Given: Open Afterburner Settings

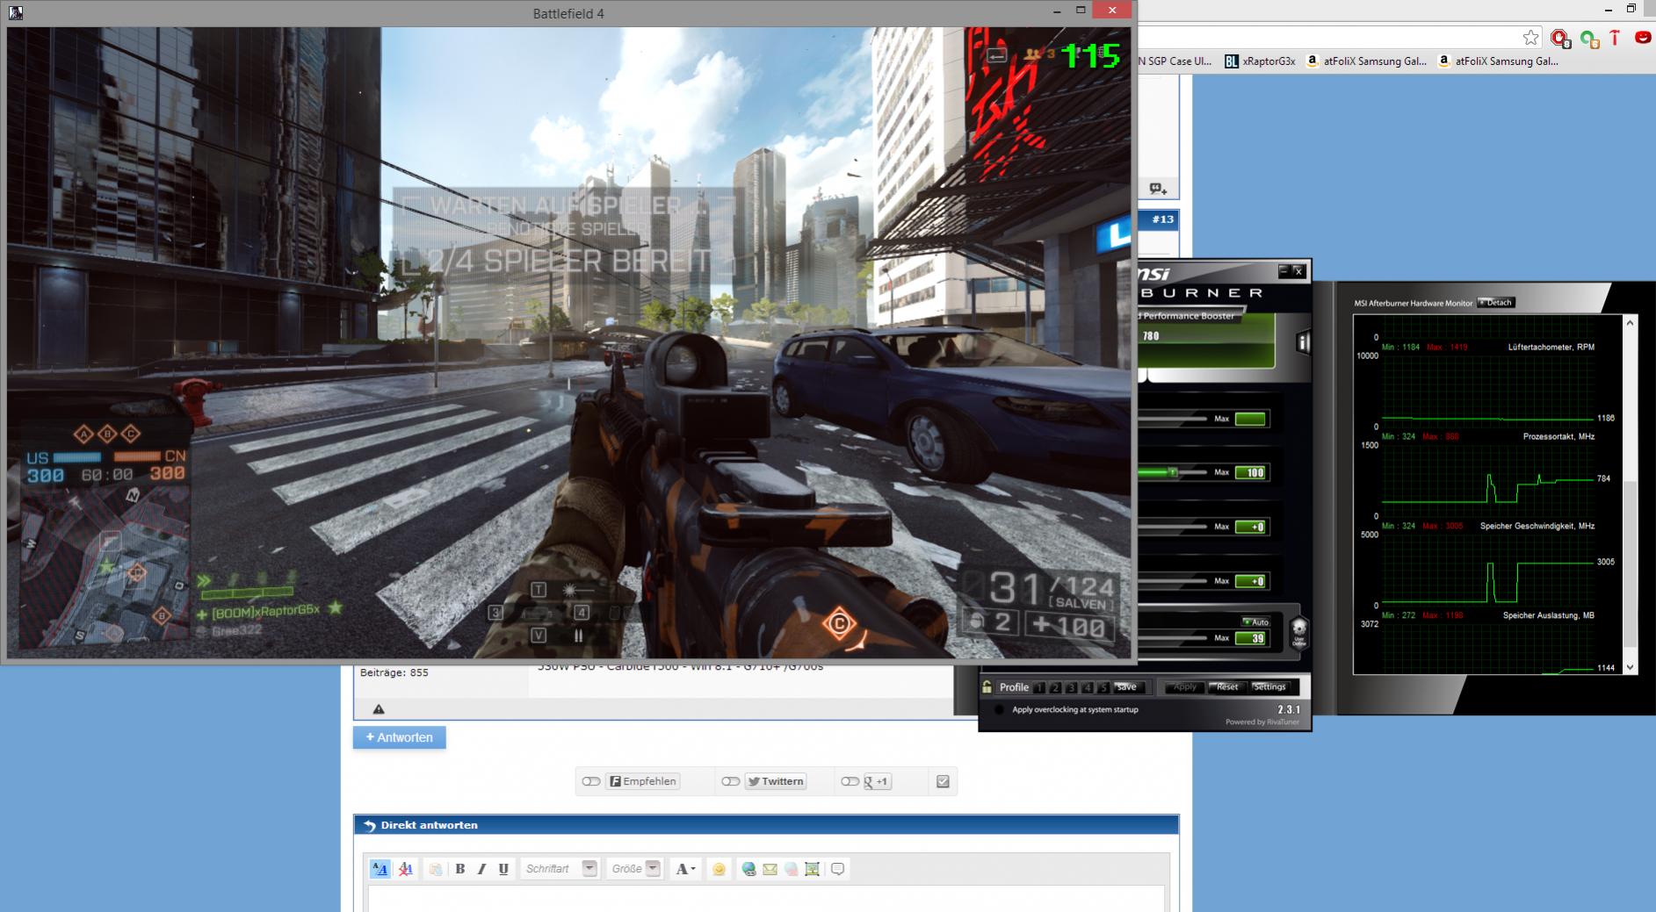Looking at the screenshot, I should pos(1269,687).
